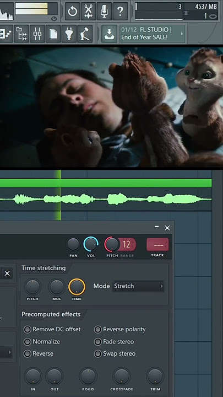The width and height of the screenshot is (223, 397).
Task: Click the green audio clip title bar
Action: pyautogui.click(x=106, y=183)
